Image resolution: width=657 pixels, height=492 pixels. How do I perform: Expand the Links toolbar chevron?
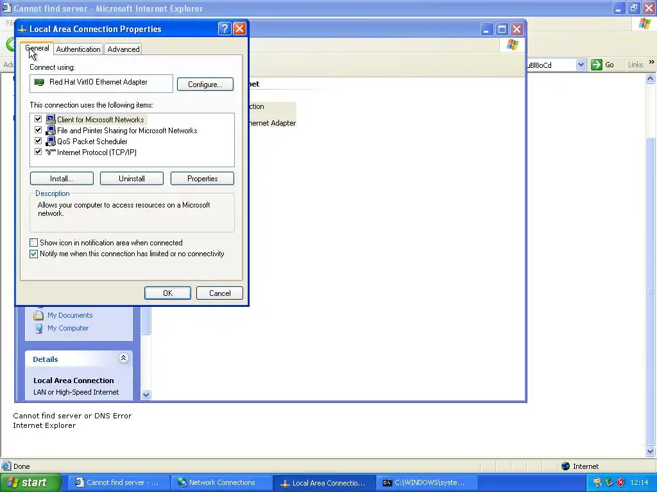(x=652, y=62)
